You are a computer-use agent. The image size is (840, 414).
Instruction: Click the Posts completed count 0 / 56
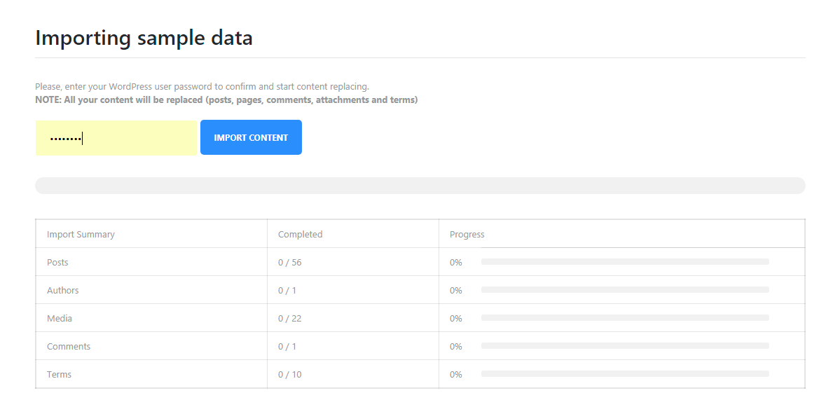(x=289, y=263)
